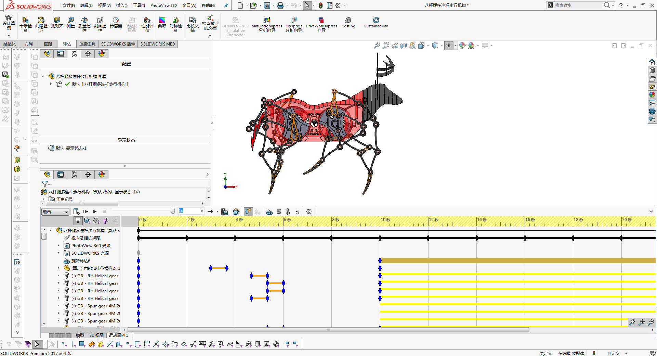The image size is (658, 356).
Task: Play the animation from start
Action: point(85,212)
